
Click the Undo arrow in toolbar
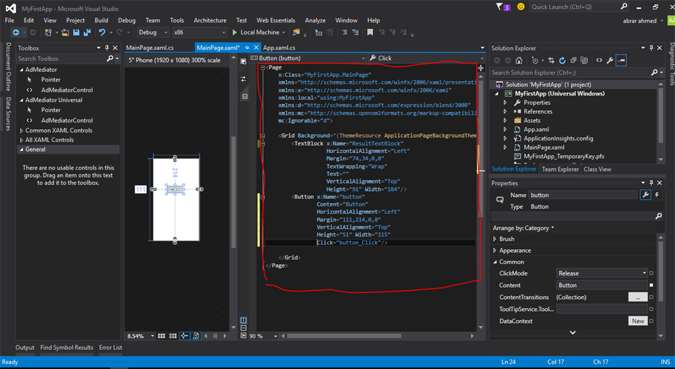tap(102, 32)
